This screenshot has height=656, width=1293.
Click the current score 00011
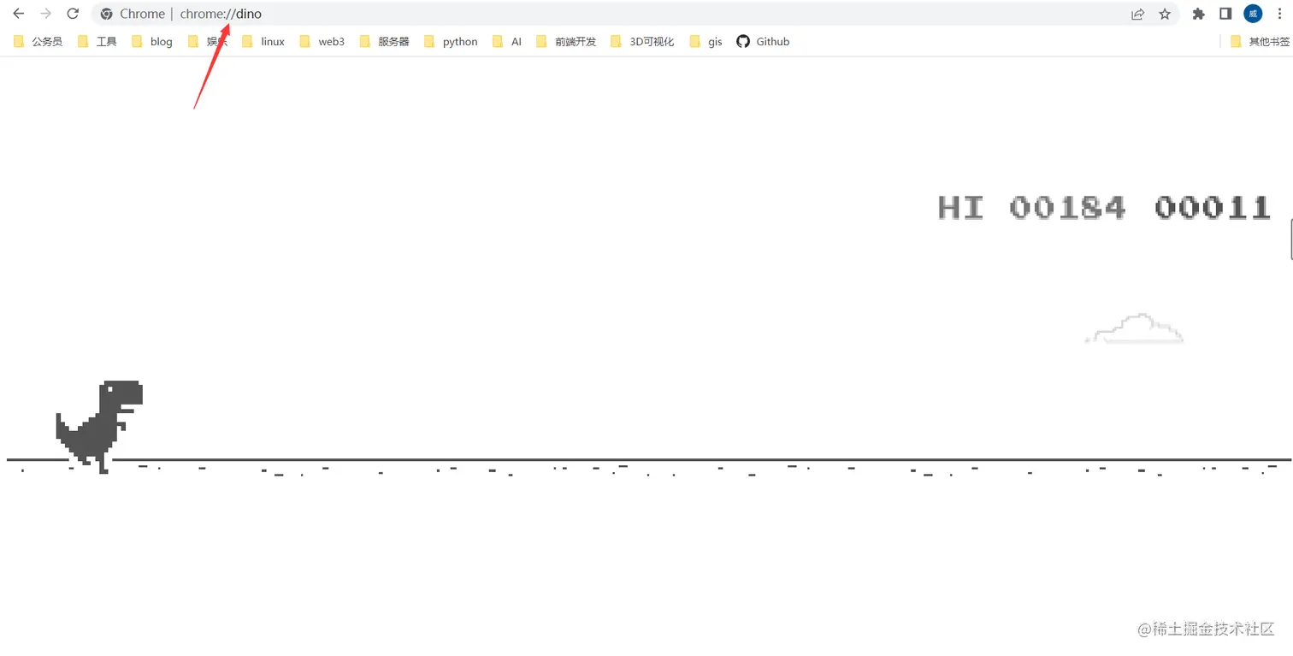pos(1213,208)
